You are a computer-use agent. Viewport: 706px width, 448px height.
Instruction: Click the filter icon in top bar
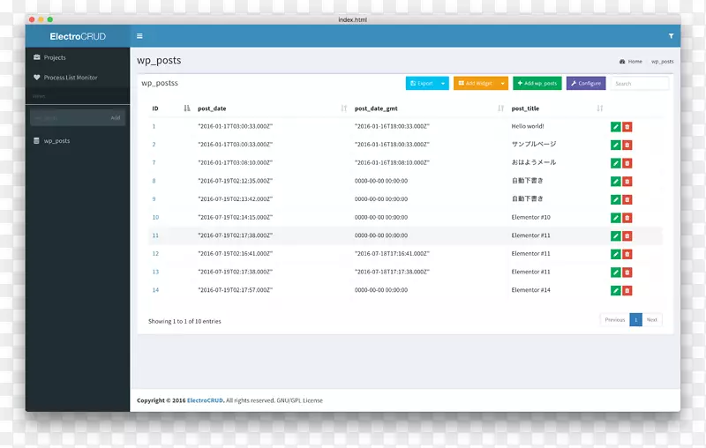coord(671,36)
